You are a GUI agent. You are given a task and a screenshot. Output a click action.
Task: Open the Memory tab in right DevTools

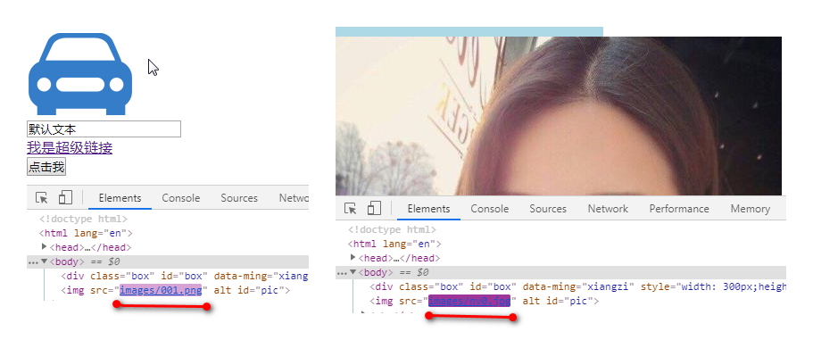click(x=750, y=209)
